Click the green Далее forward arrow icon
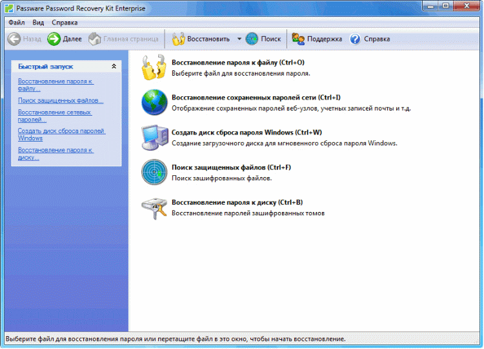This screenshot has width=484, height=349. [54, 39]
